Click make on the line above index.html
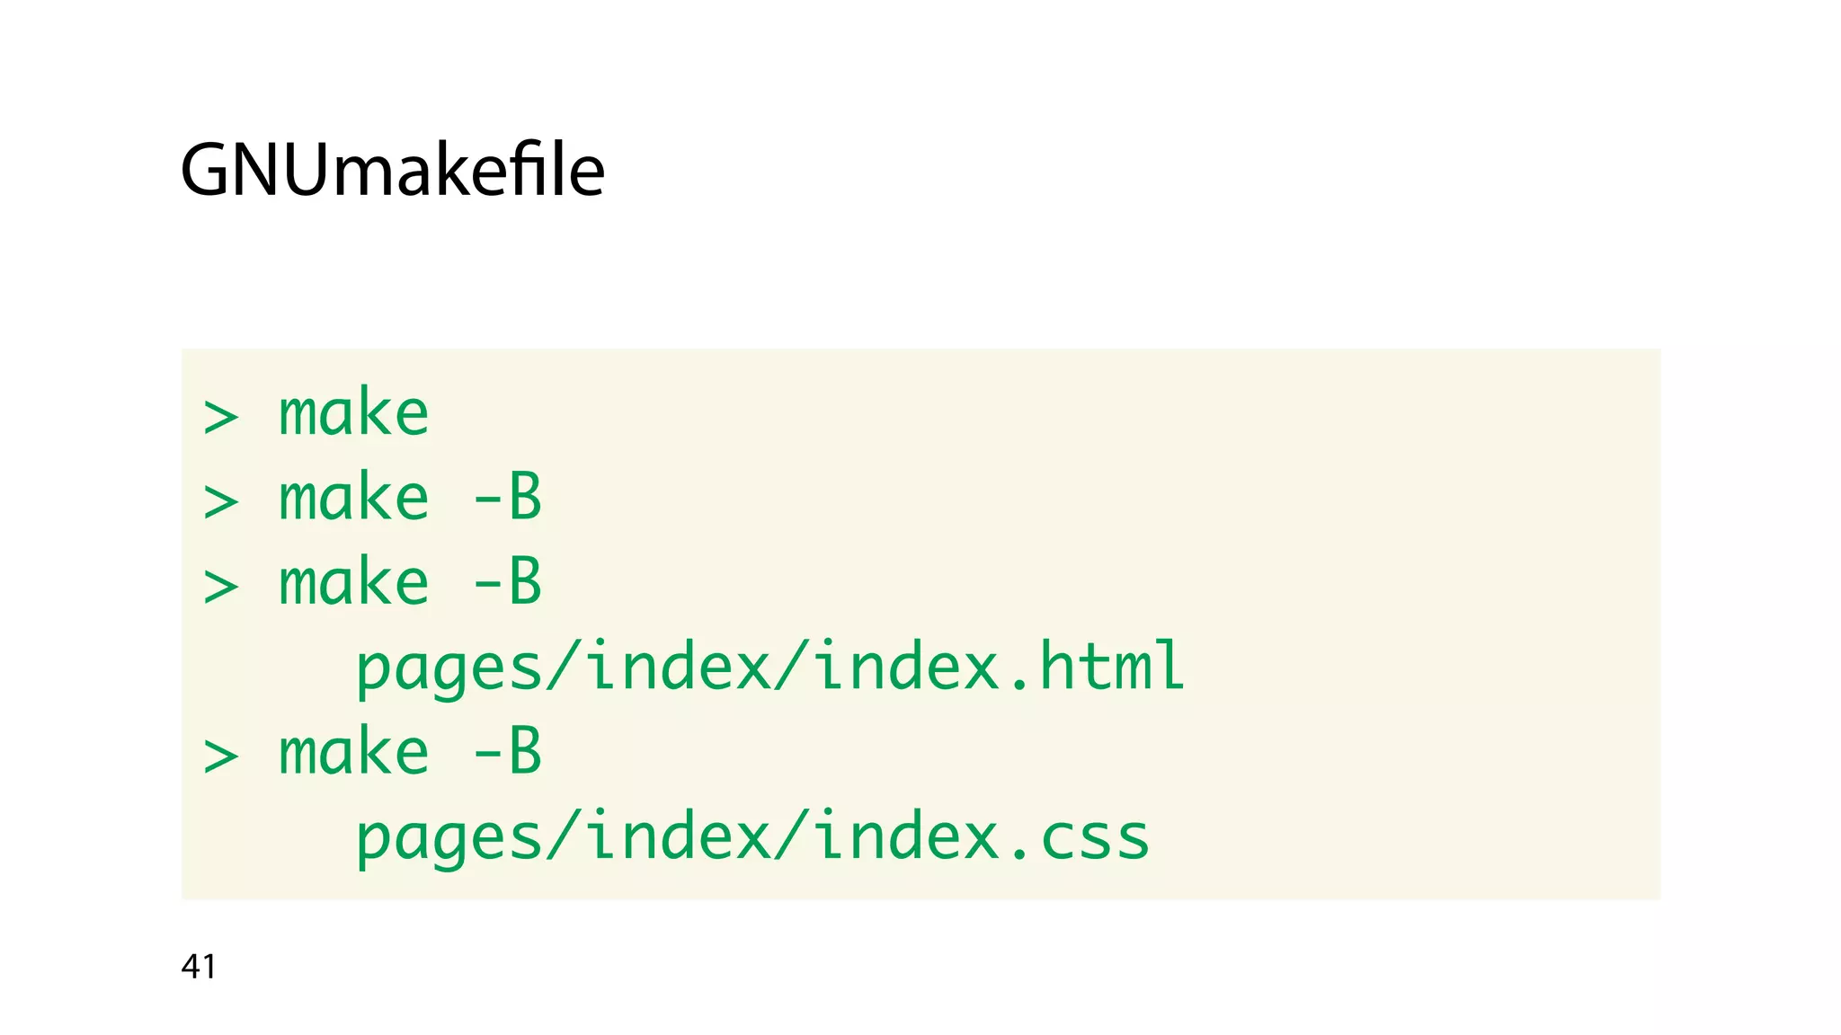Viewport: 1841px width, 1035px height. pos(353,583)
